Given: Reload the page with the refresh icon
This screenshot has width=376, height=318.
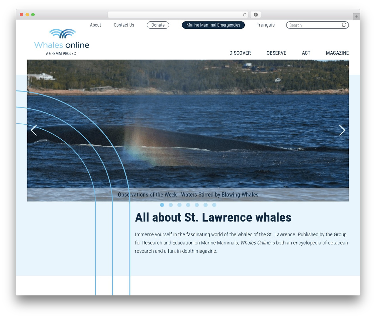Looking at the screenshot, I should (245, 15).
